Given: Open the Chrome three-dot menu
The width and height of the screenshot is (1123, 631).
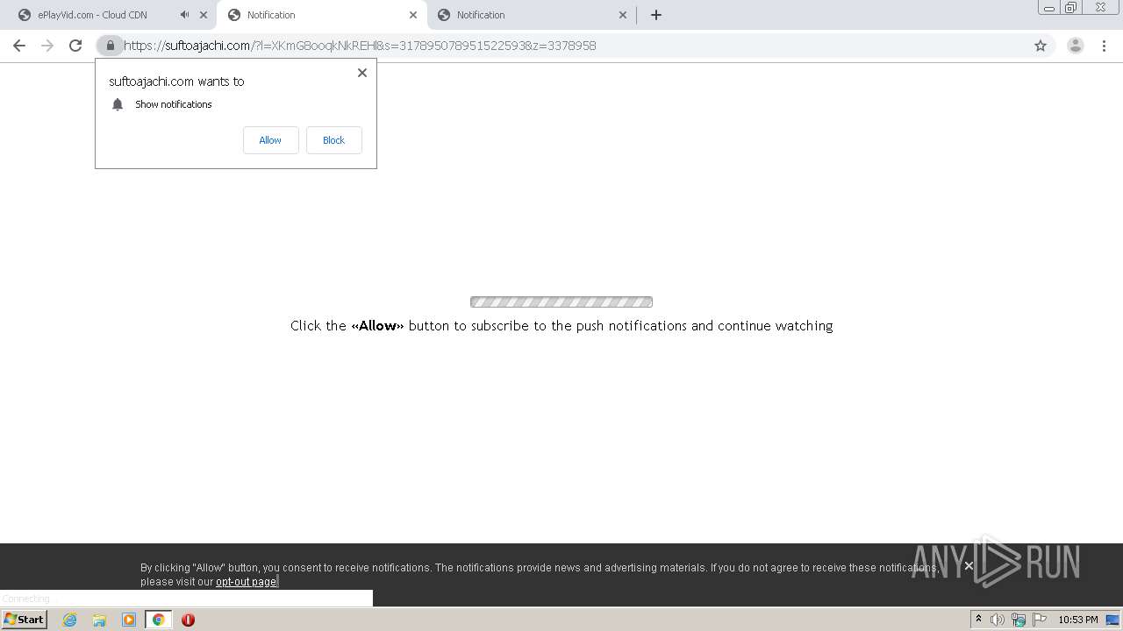Looking at the screenshot, I should pos(1104,46).
